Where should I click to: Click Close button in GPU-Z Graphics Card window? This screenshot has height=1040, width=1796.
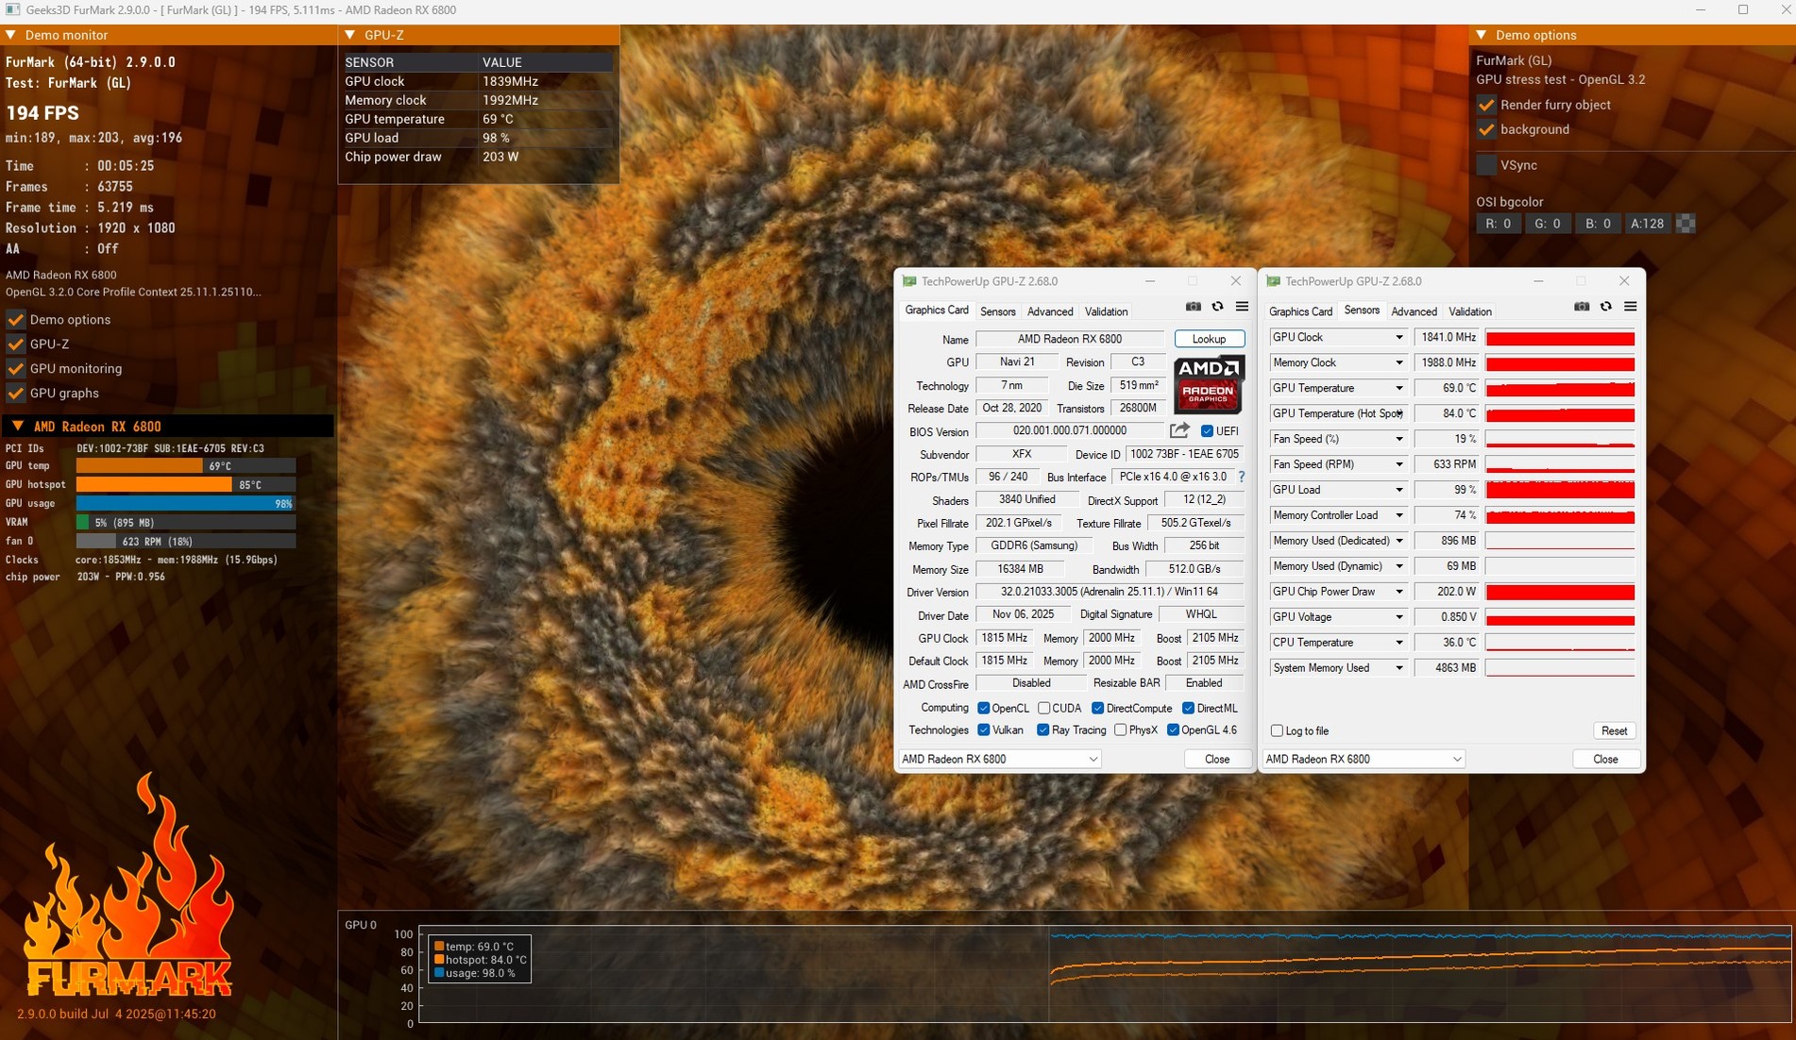coord(1217,759)
